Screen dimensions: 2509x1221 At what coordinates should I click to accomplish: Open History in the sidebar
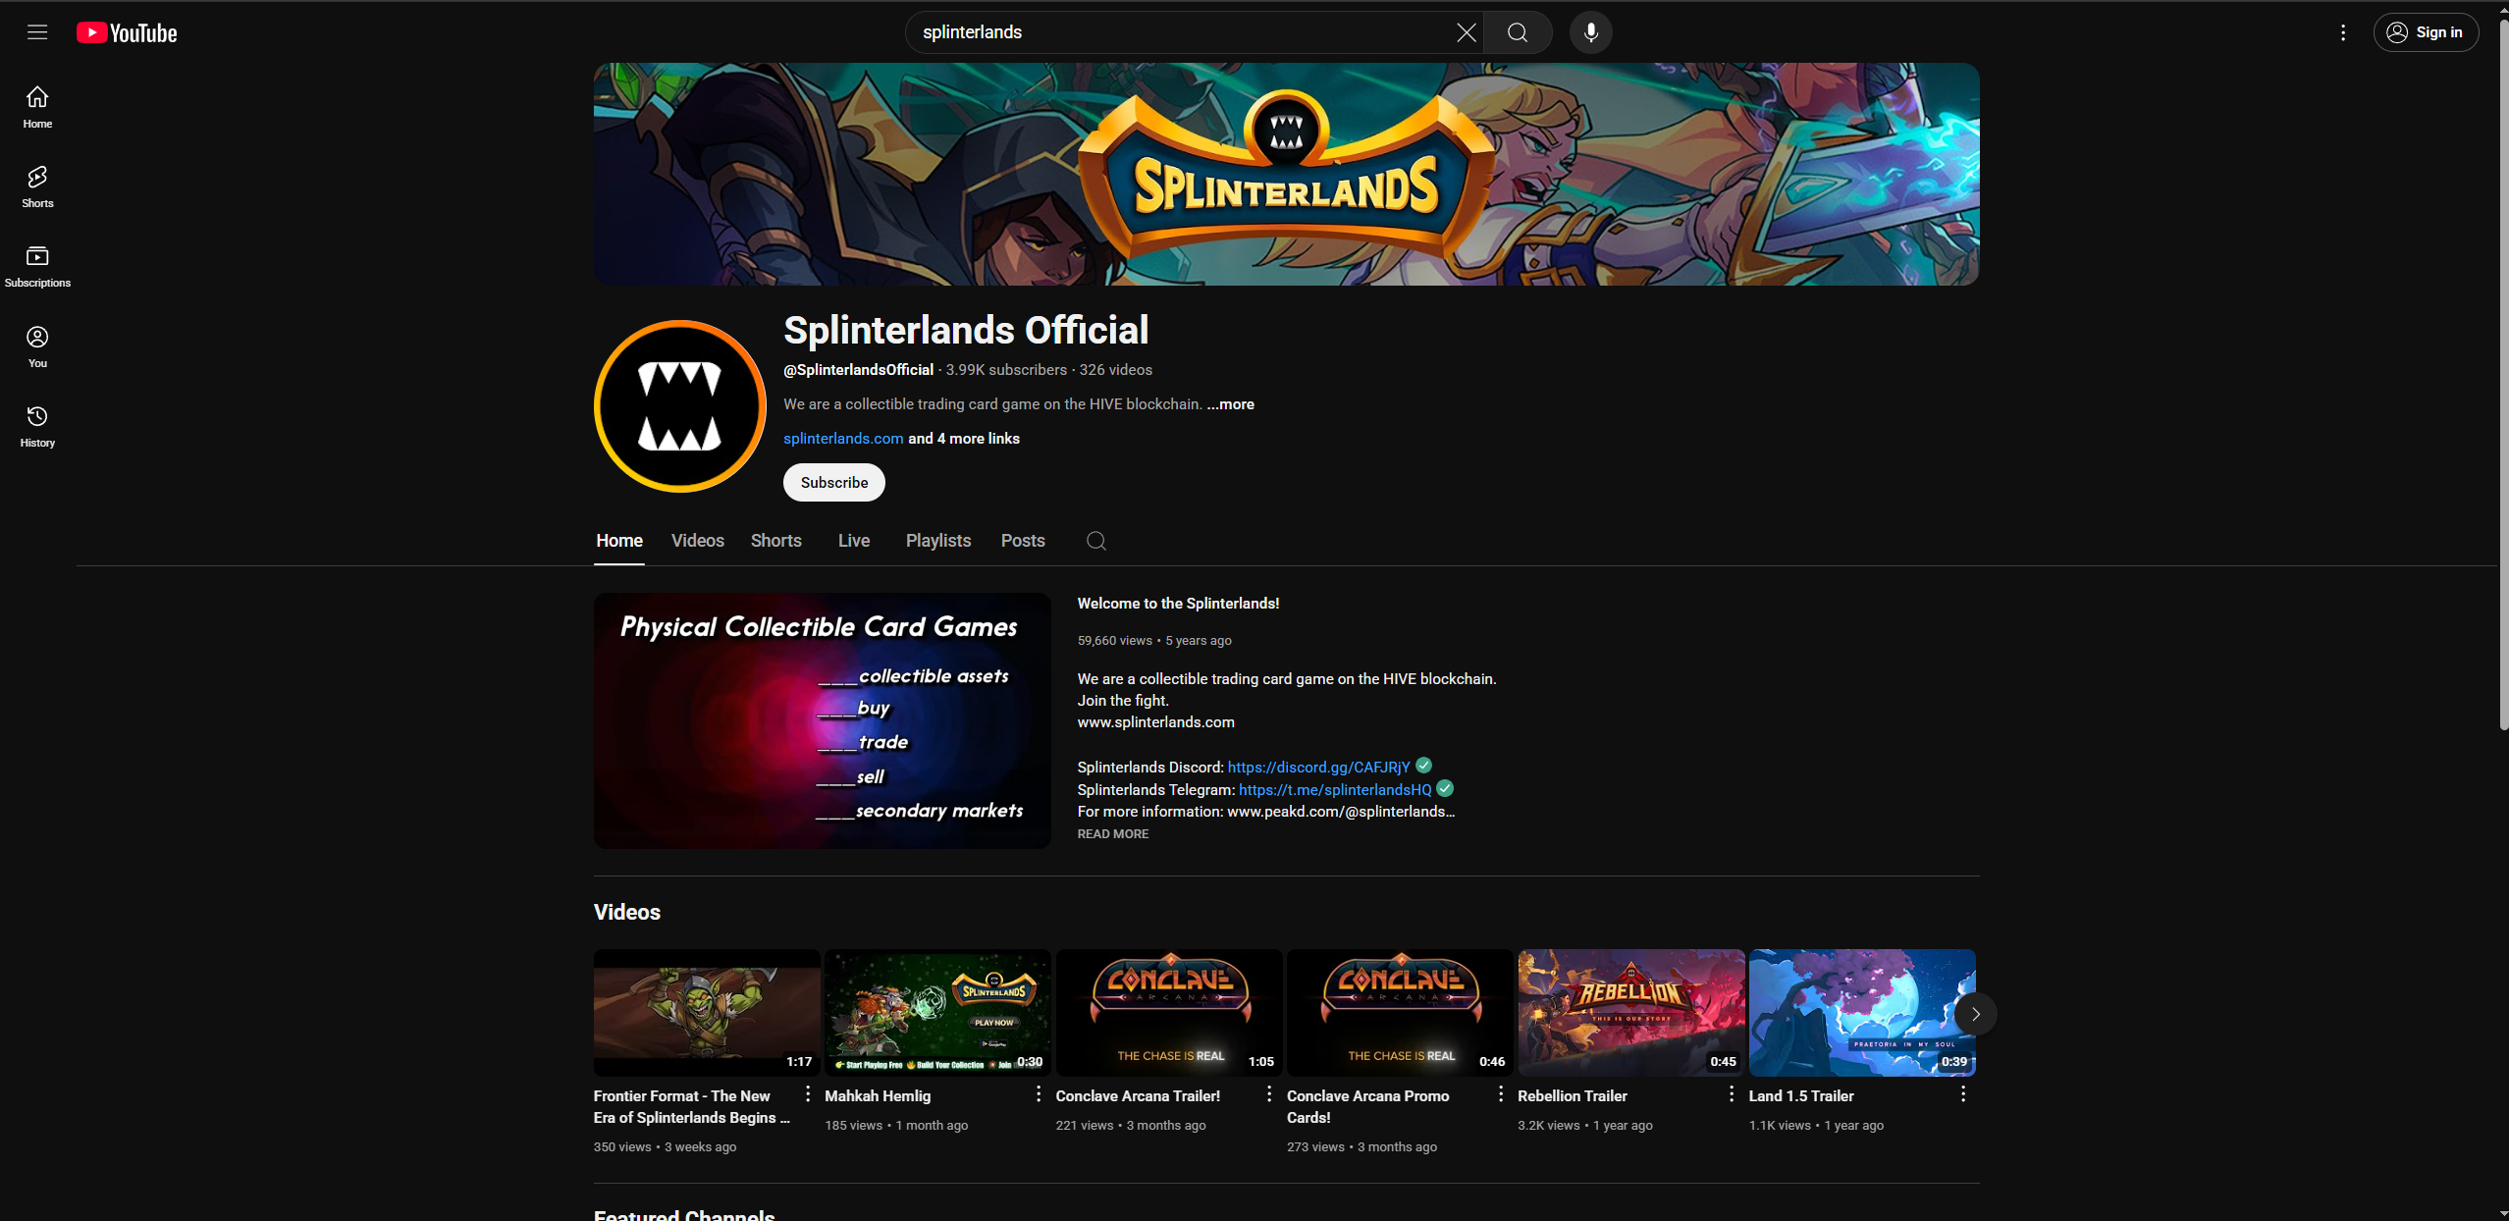point(37,427)
